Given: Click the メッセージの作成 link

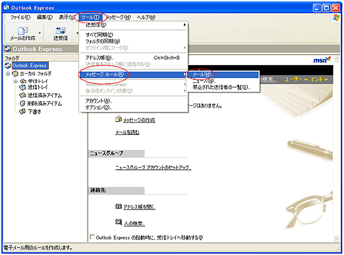Looking at the screenshot, I should point(139,120).
